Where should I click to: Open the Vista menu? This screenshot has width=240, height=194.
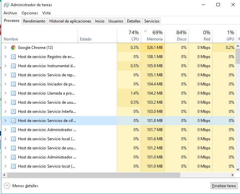(x=46, y=13)
